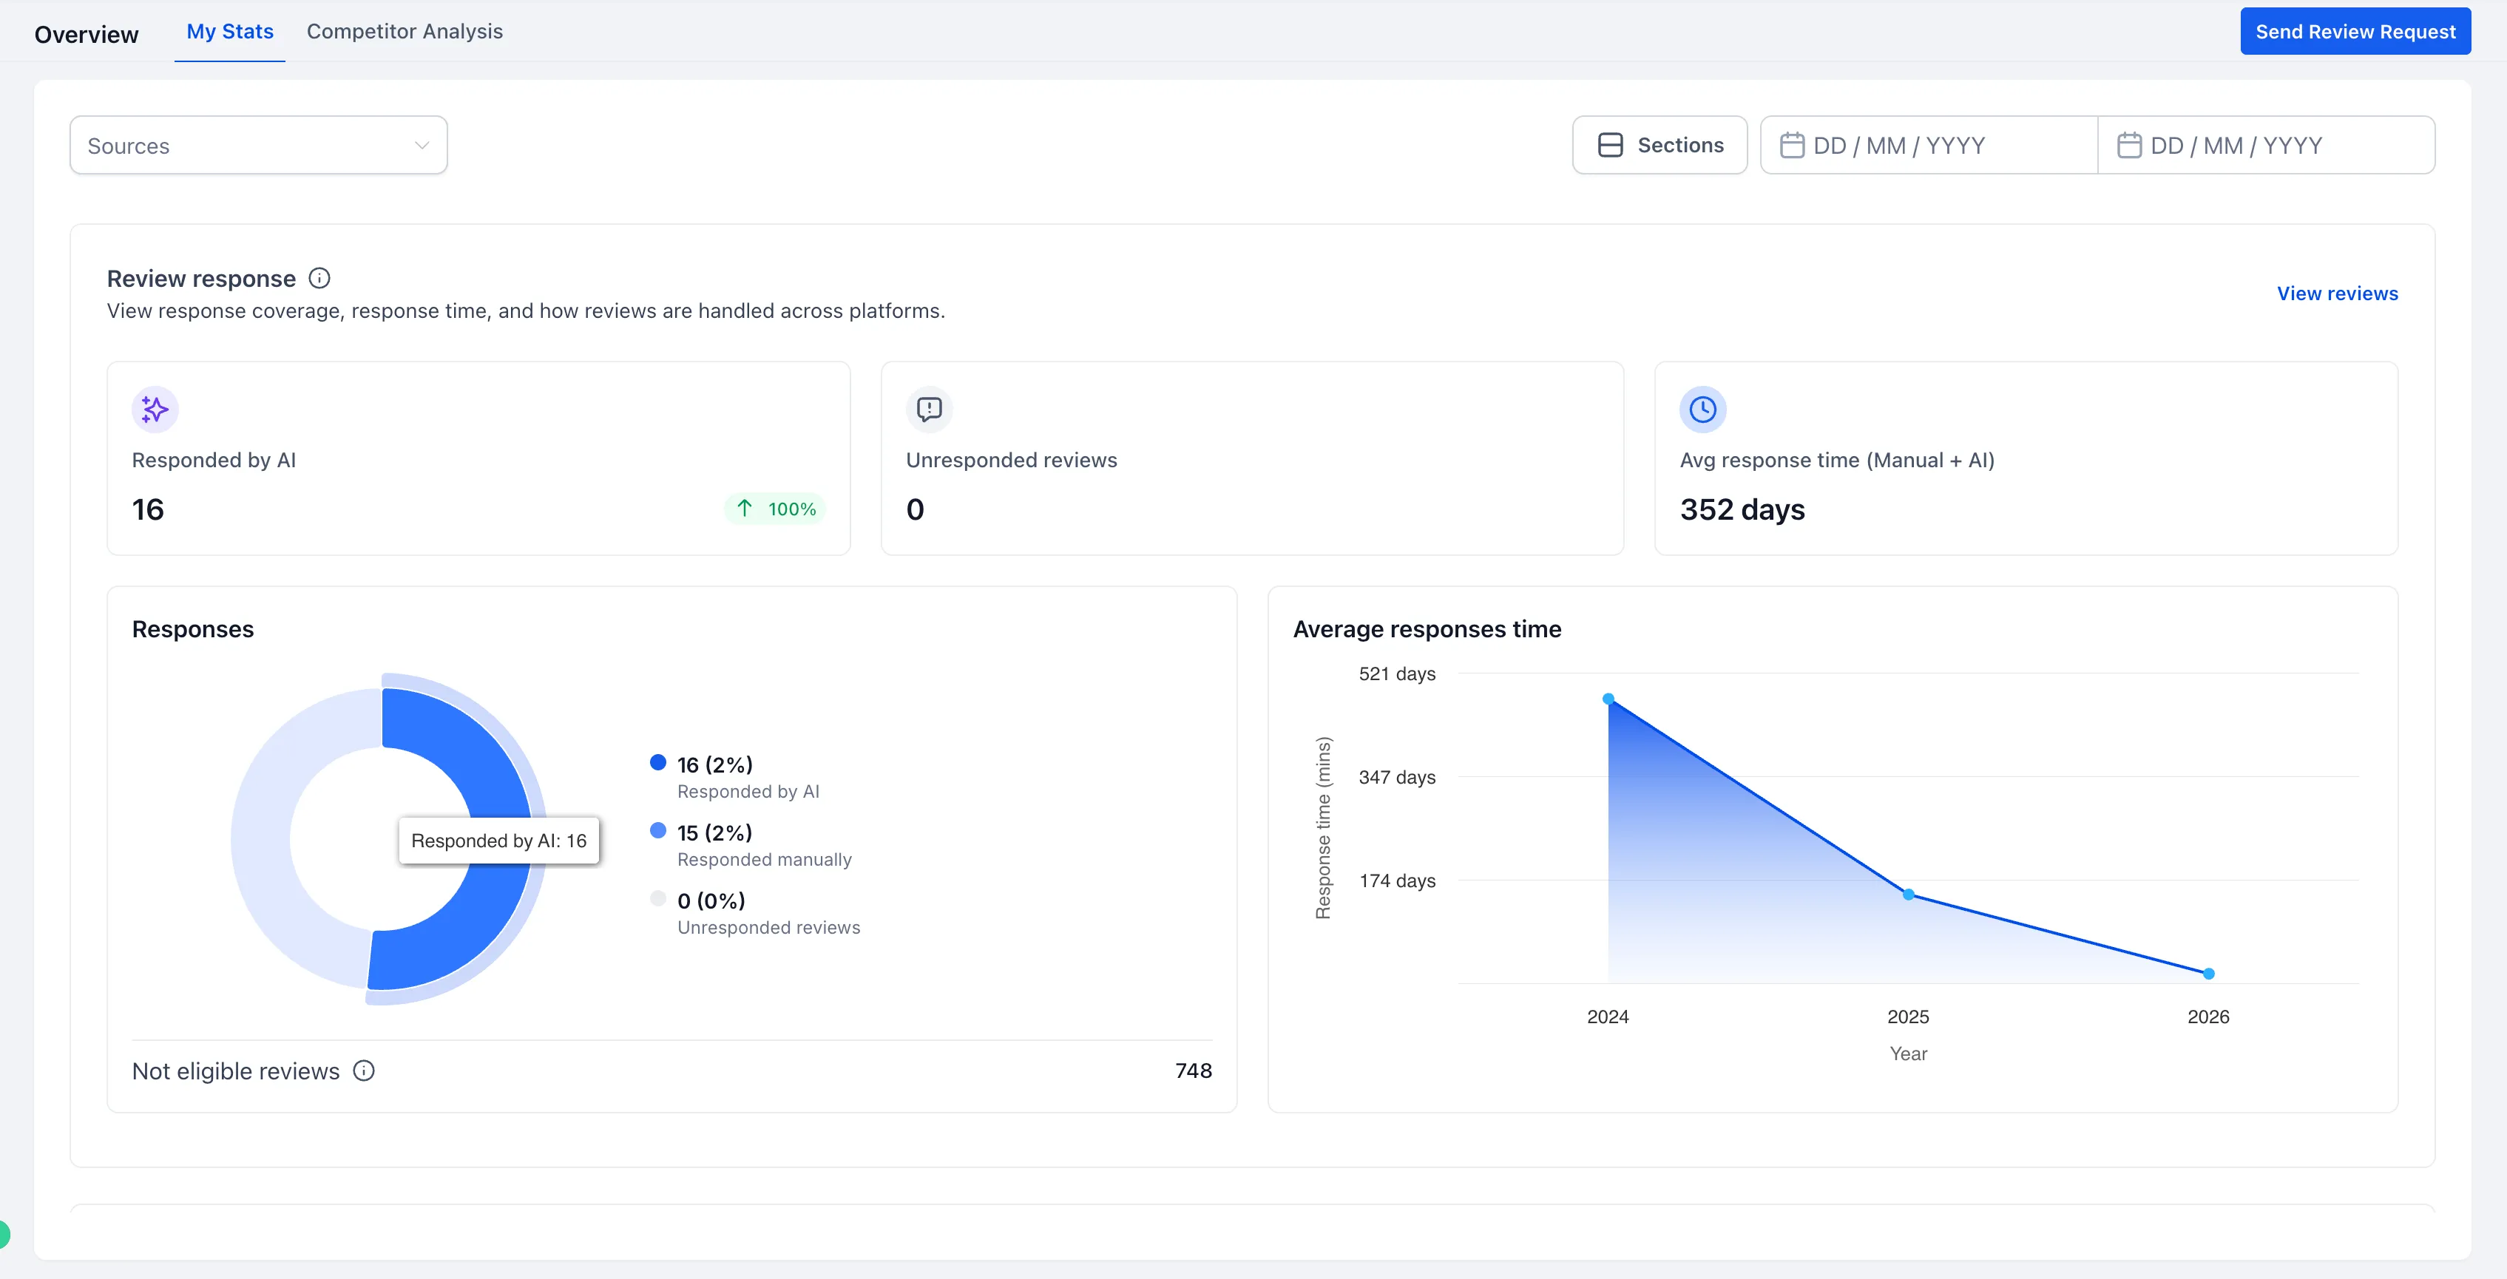Screen dimensions: 2507x1279
Task: Click the calendar icon on the start date field
Action: 1792,145
